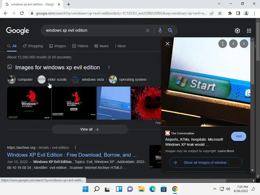
Task: Open the Widgets panel from taskbar
Action: point(119,189)
